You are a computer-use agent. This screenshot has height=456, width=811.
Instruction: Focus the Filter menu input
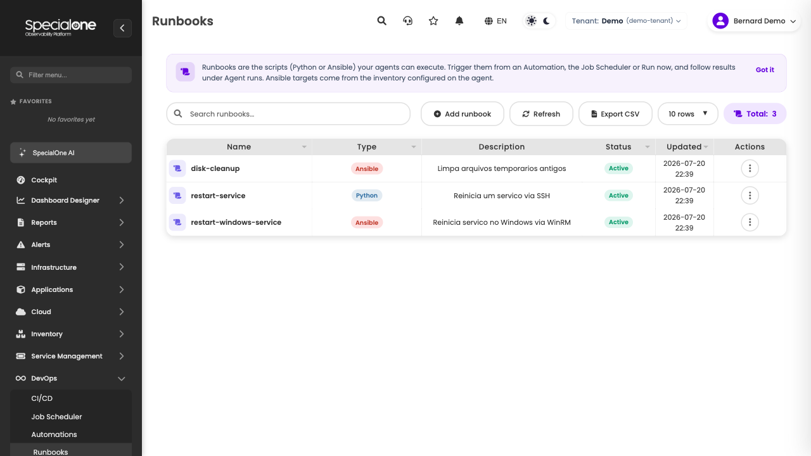coord(71,75)
